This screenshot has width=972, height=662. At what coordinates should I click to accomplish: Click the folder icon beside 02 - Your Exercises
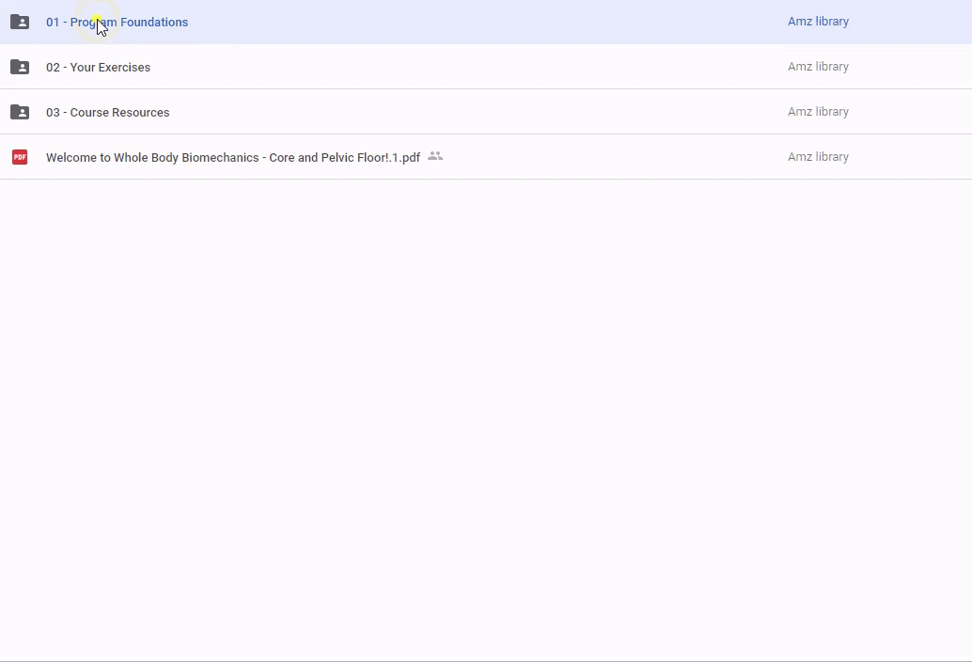pyautogui.click(x=20, y=67)
